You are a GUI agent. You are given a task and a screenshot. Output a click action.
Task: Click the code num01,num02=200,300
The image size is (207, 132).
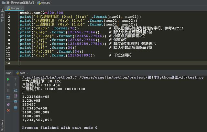[41, 13]
